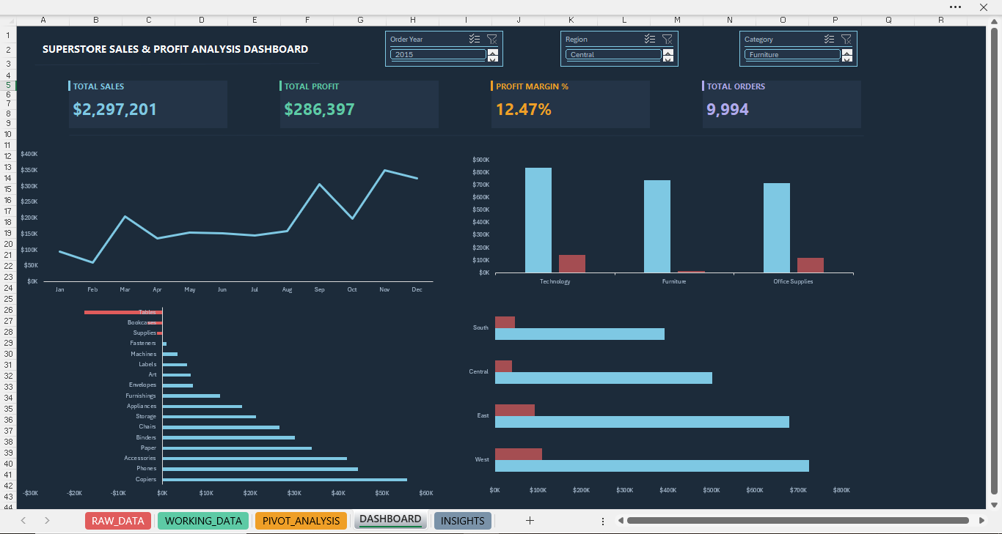This screenshot has height=534, width=1002.
Task: Switch to the WORKING_DATA sheet
Action: 203,521
